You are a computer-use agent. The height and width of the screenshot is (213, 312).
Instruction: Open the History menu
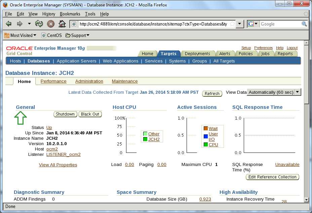click(x=48, y=14)
